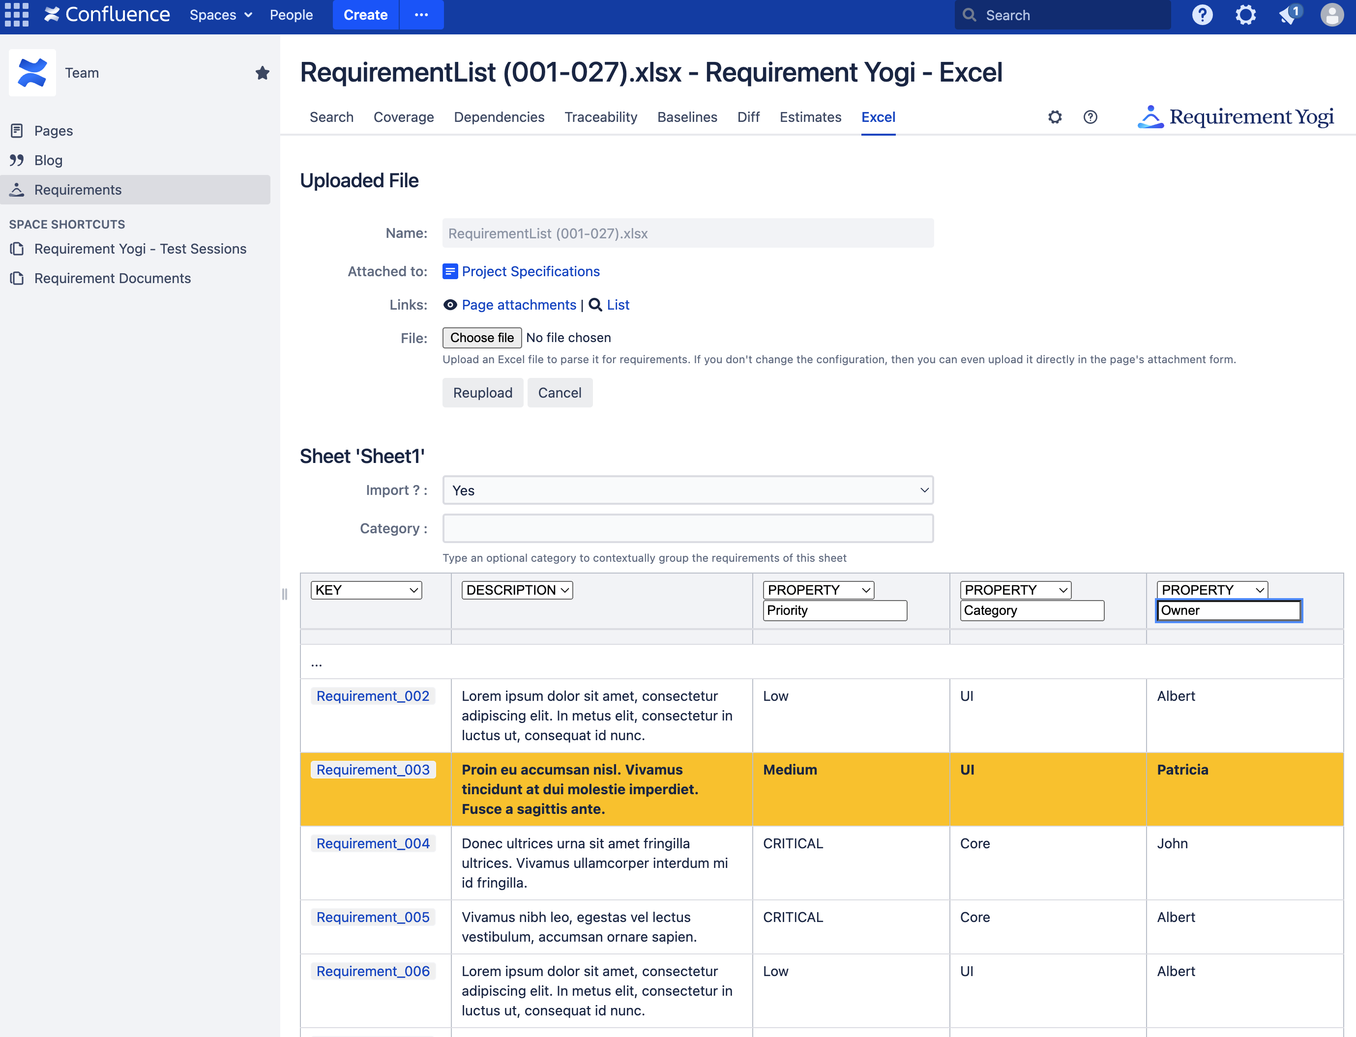
Task: Click the Choose file button
Action: click(x=482, y=338)
